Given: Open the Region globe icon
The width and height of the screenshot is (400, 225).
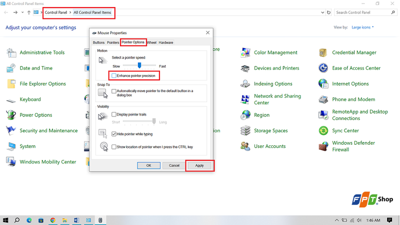Looking at the screenshot, I should click(x=245, y=115).
